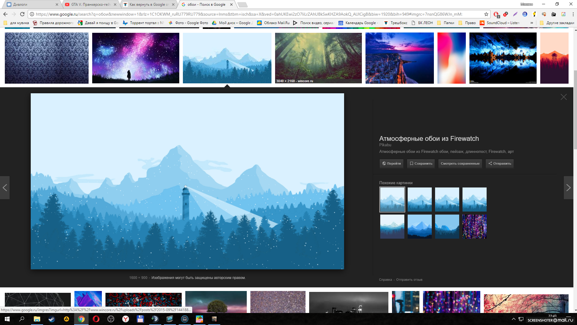Click the Сохранить button
This screenshot has height=325, width=577.
tap(421, 163)
